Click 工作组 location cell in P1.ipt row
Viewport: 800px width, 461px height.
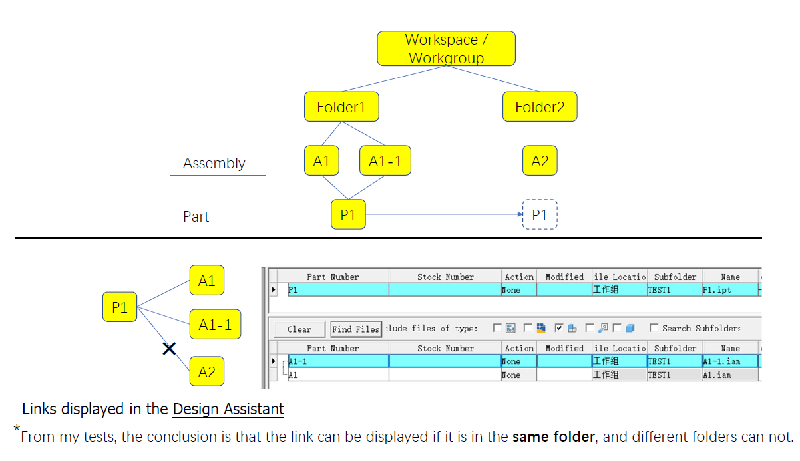pyautogui.click(x=619, y=290)
